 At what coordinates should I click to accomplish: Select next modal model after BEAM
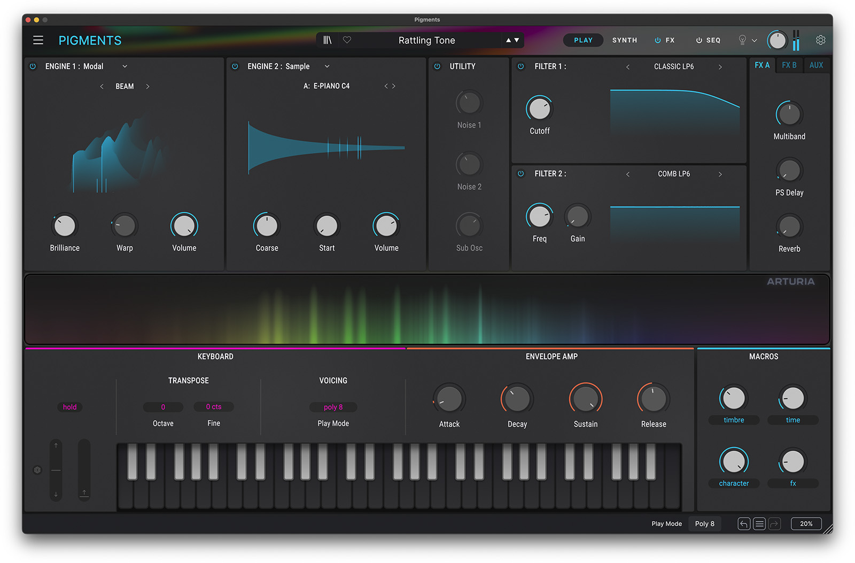[147, 86]
